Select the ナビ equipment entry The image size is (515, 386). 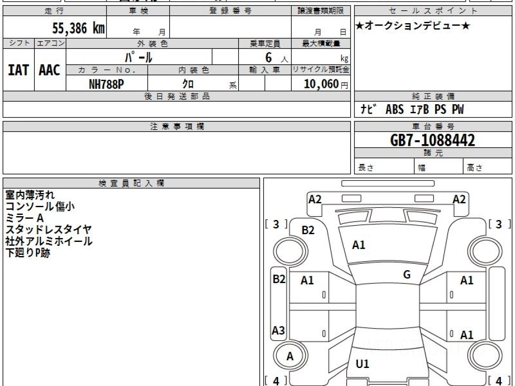pyautogui.click(x=369, y=110)
